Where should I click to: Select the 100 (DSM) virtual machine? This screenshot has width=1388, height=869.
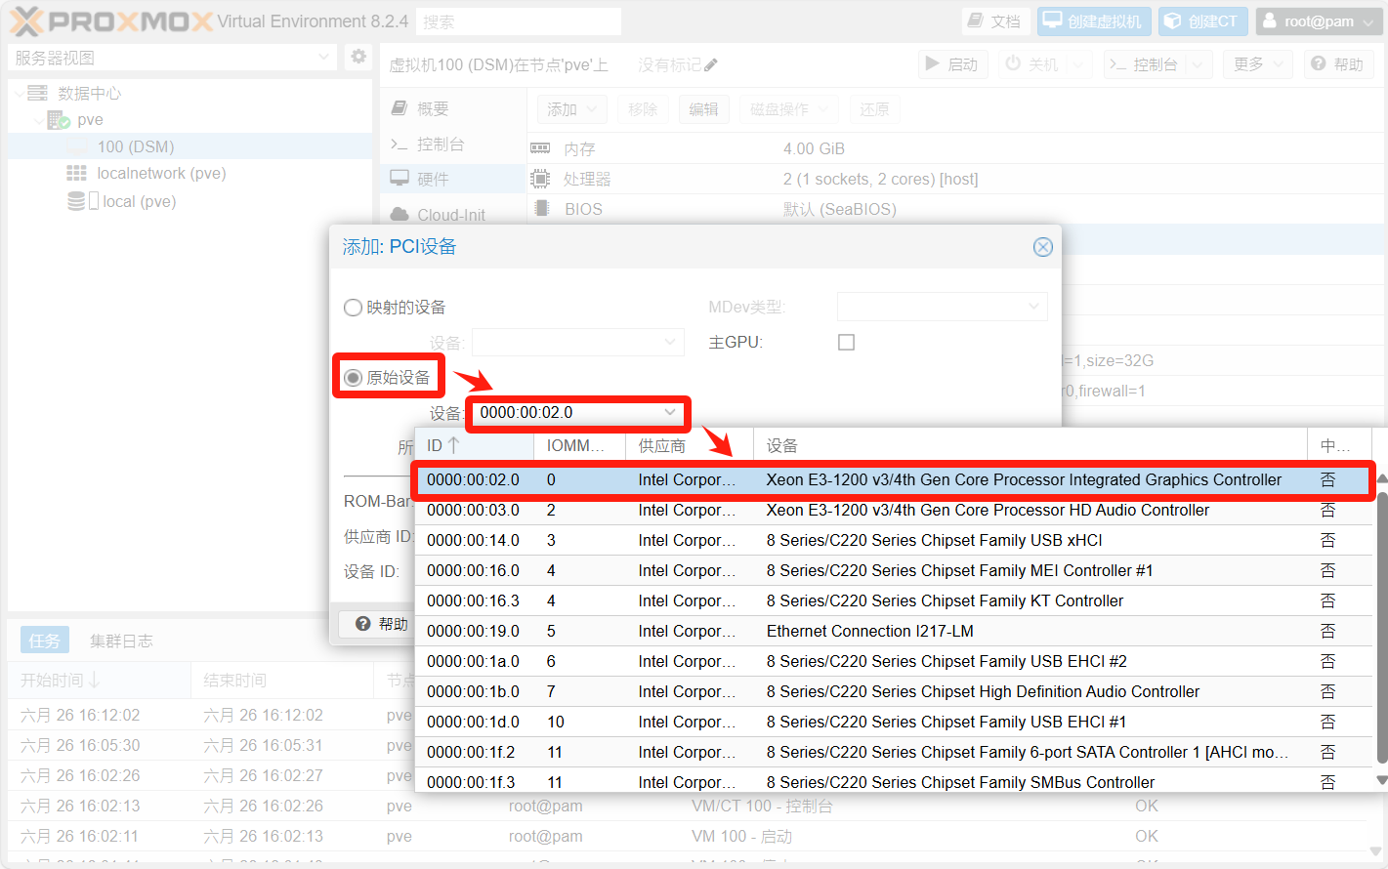(x=136, y=146)
